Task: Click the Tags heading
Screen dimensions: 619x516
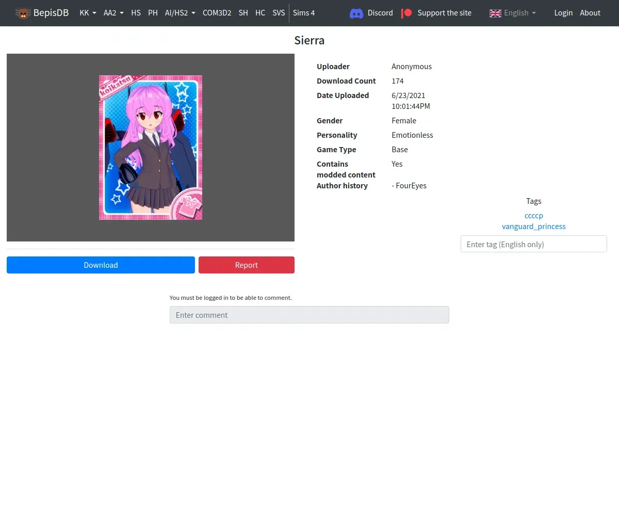Action: tap(534, 201)
